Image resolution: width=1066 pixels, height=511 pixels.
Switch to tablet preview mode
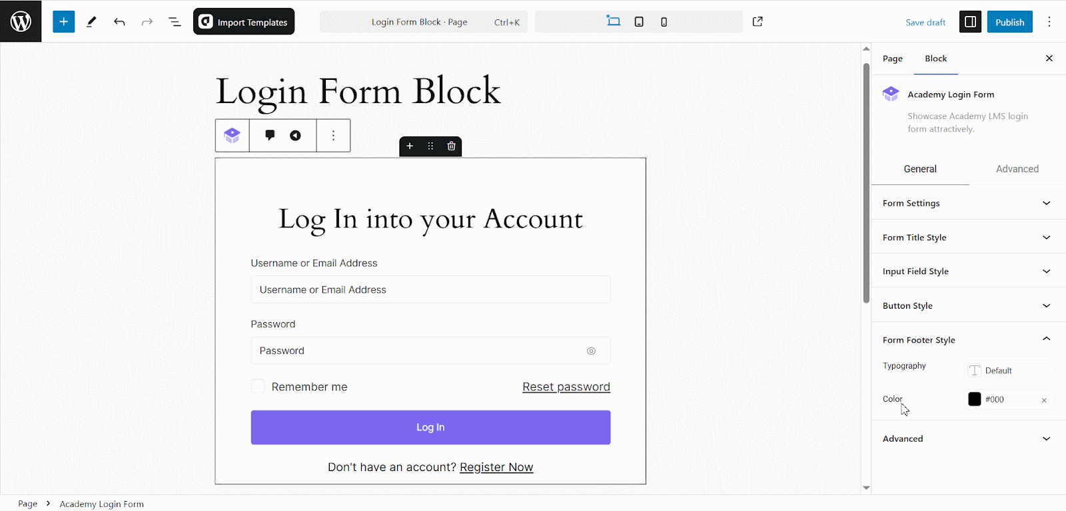click(639, 21)
